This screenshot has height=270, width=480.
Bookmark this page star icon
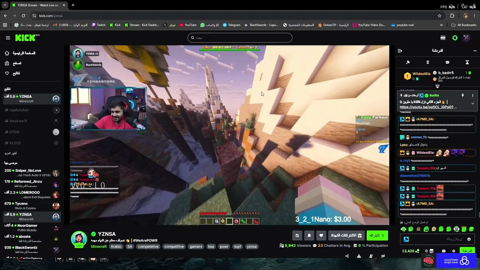[439, 16]
